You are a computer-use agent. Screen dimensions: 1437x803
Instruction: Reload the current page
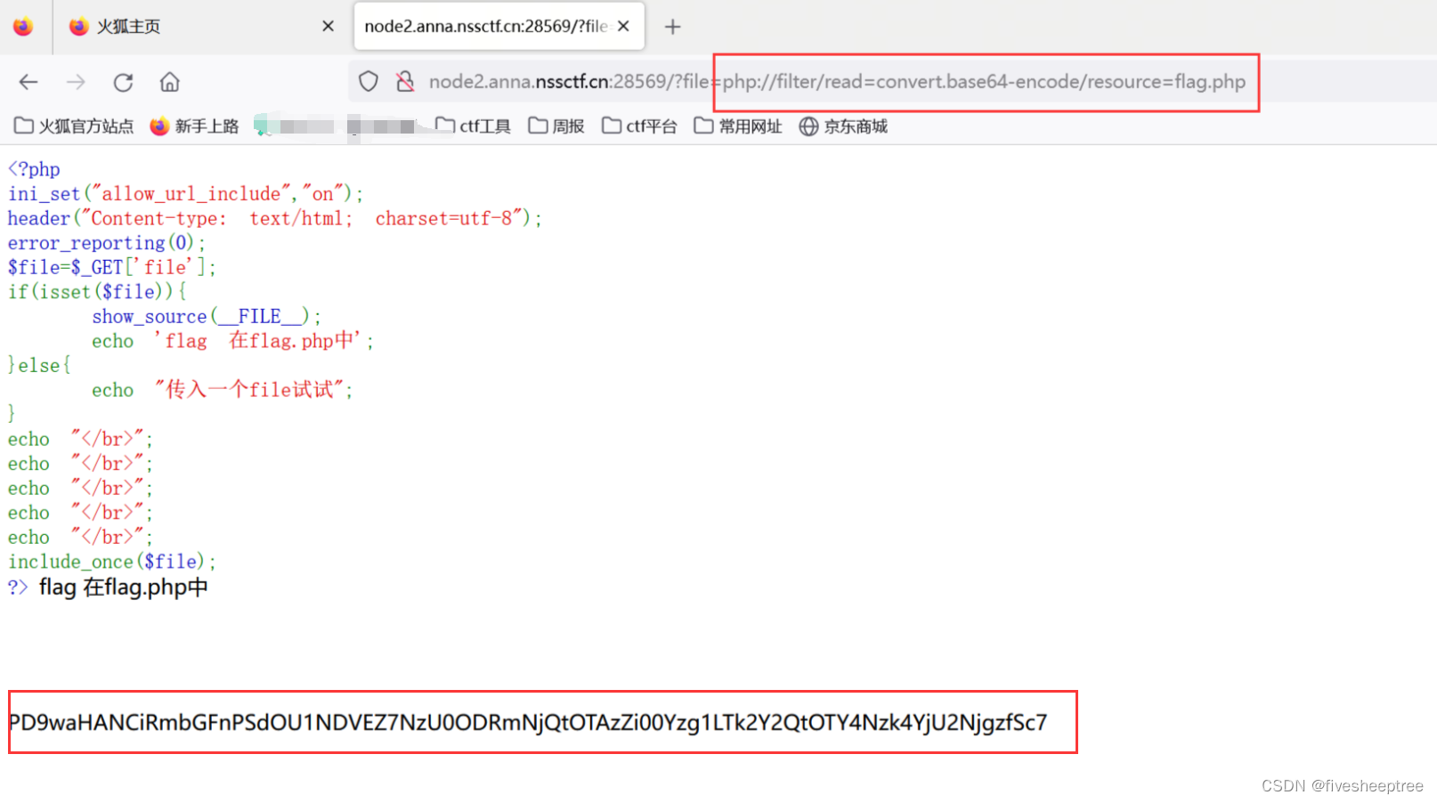[123, 82]
